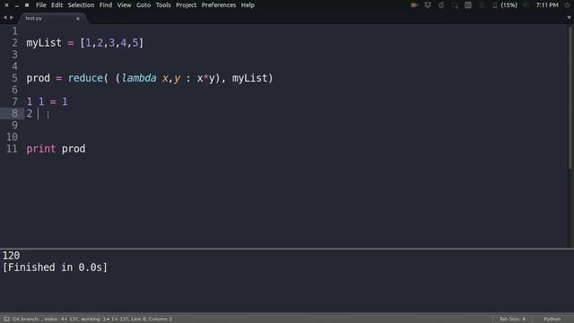574x323 pixels.
Task: Restore the Sublime Text window size
Action: point(27,5)
